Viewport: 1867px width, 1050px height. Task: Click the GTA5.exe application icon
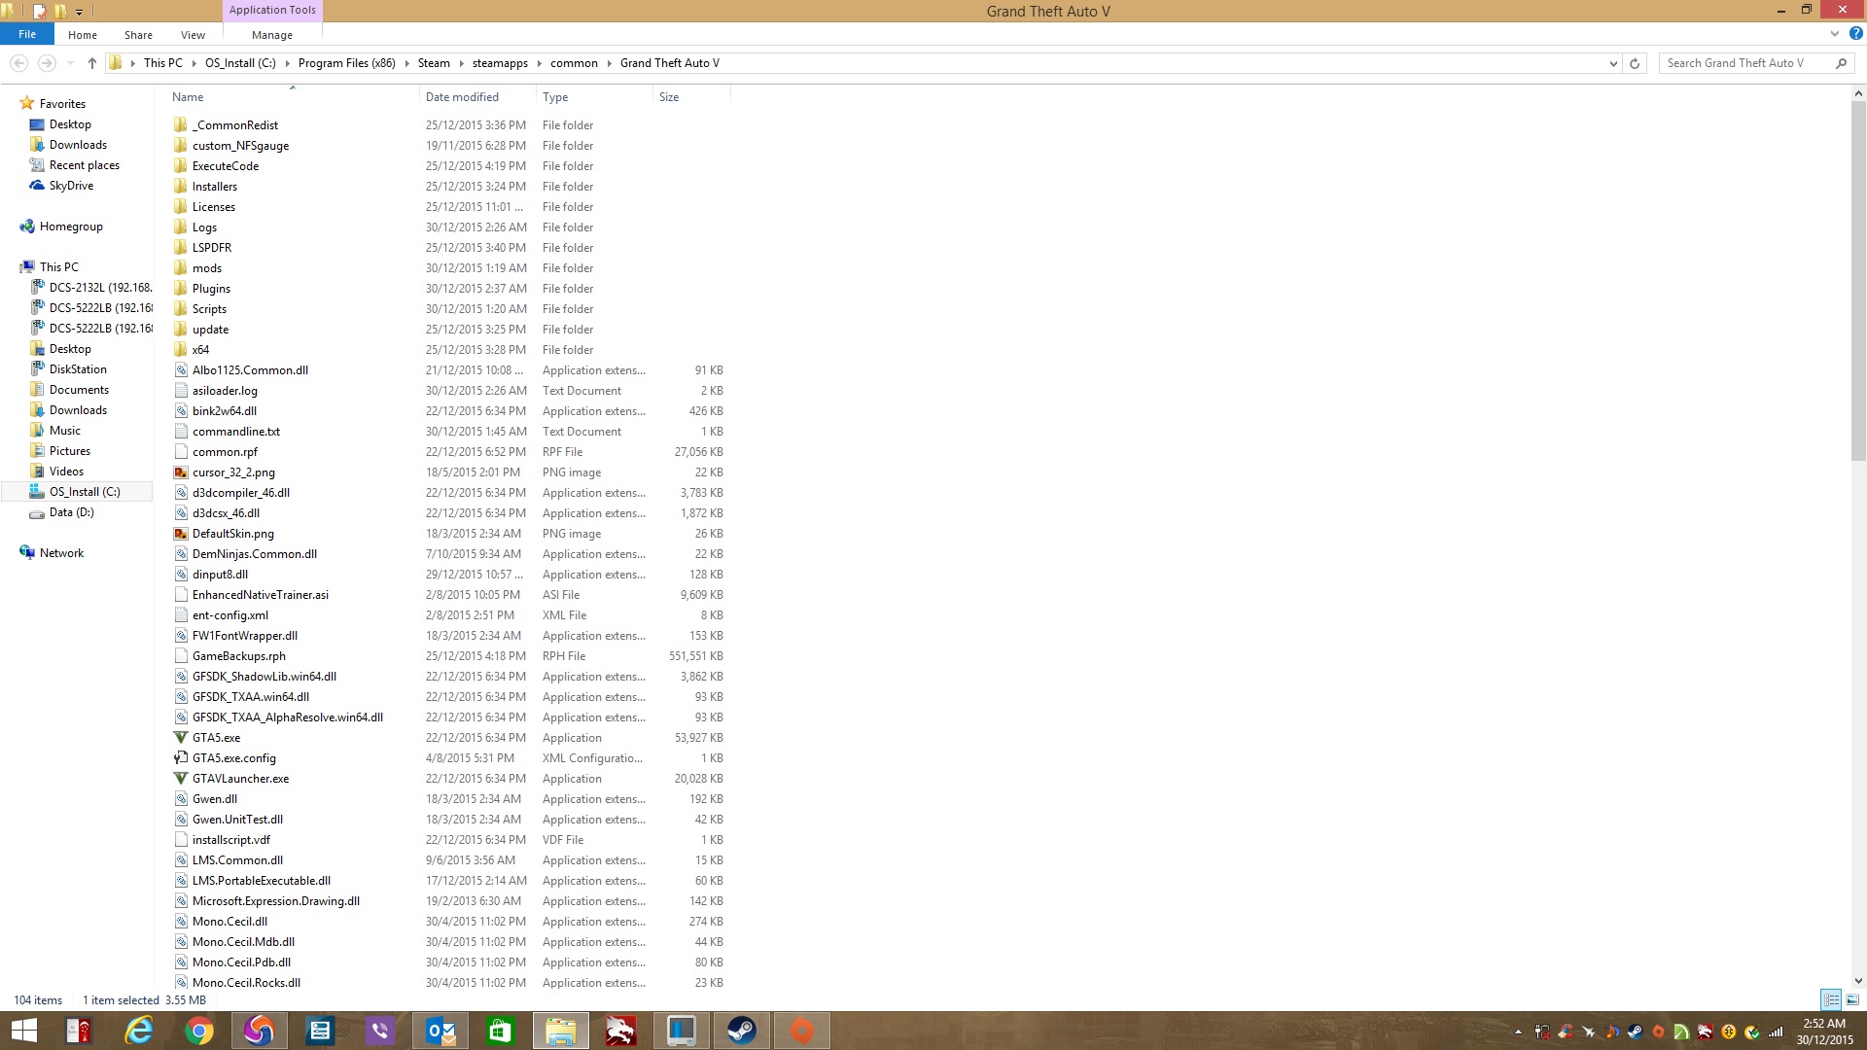point(181,738)
